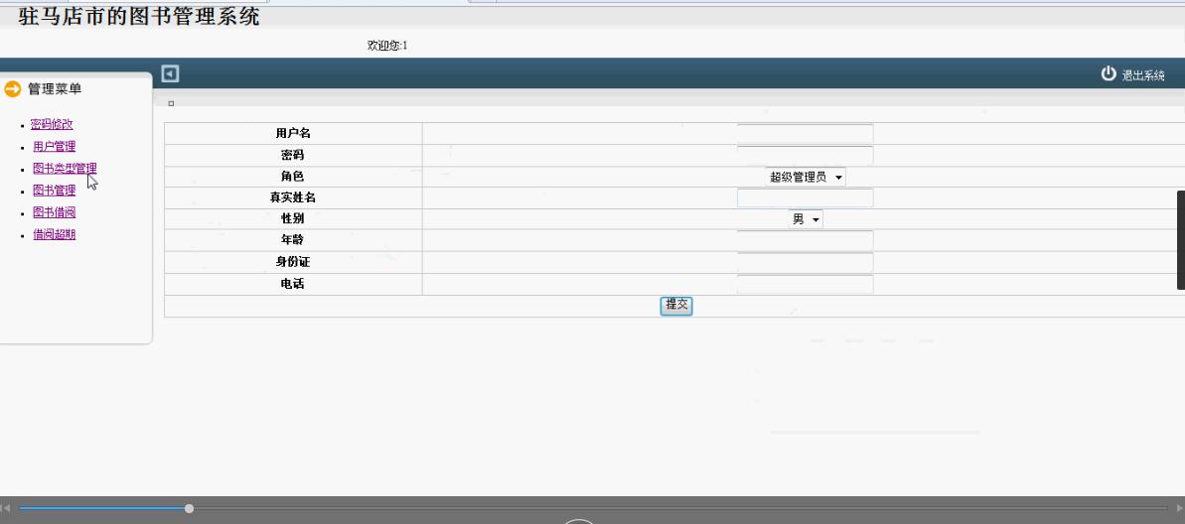Screen dimensions: 1185x524
Task: Open the 密码修改 link
Action: tap(52, 125)
